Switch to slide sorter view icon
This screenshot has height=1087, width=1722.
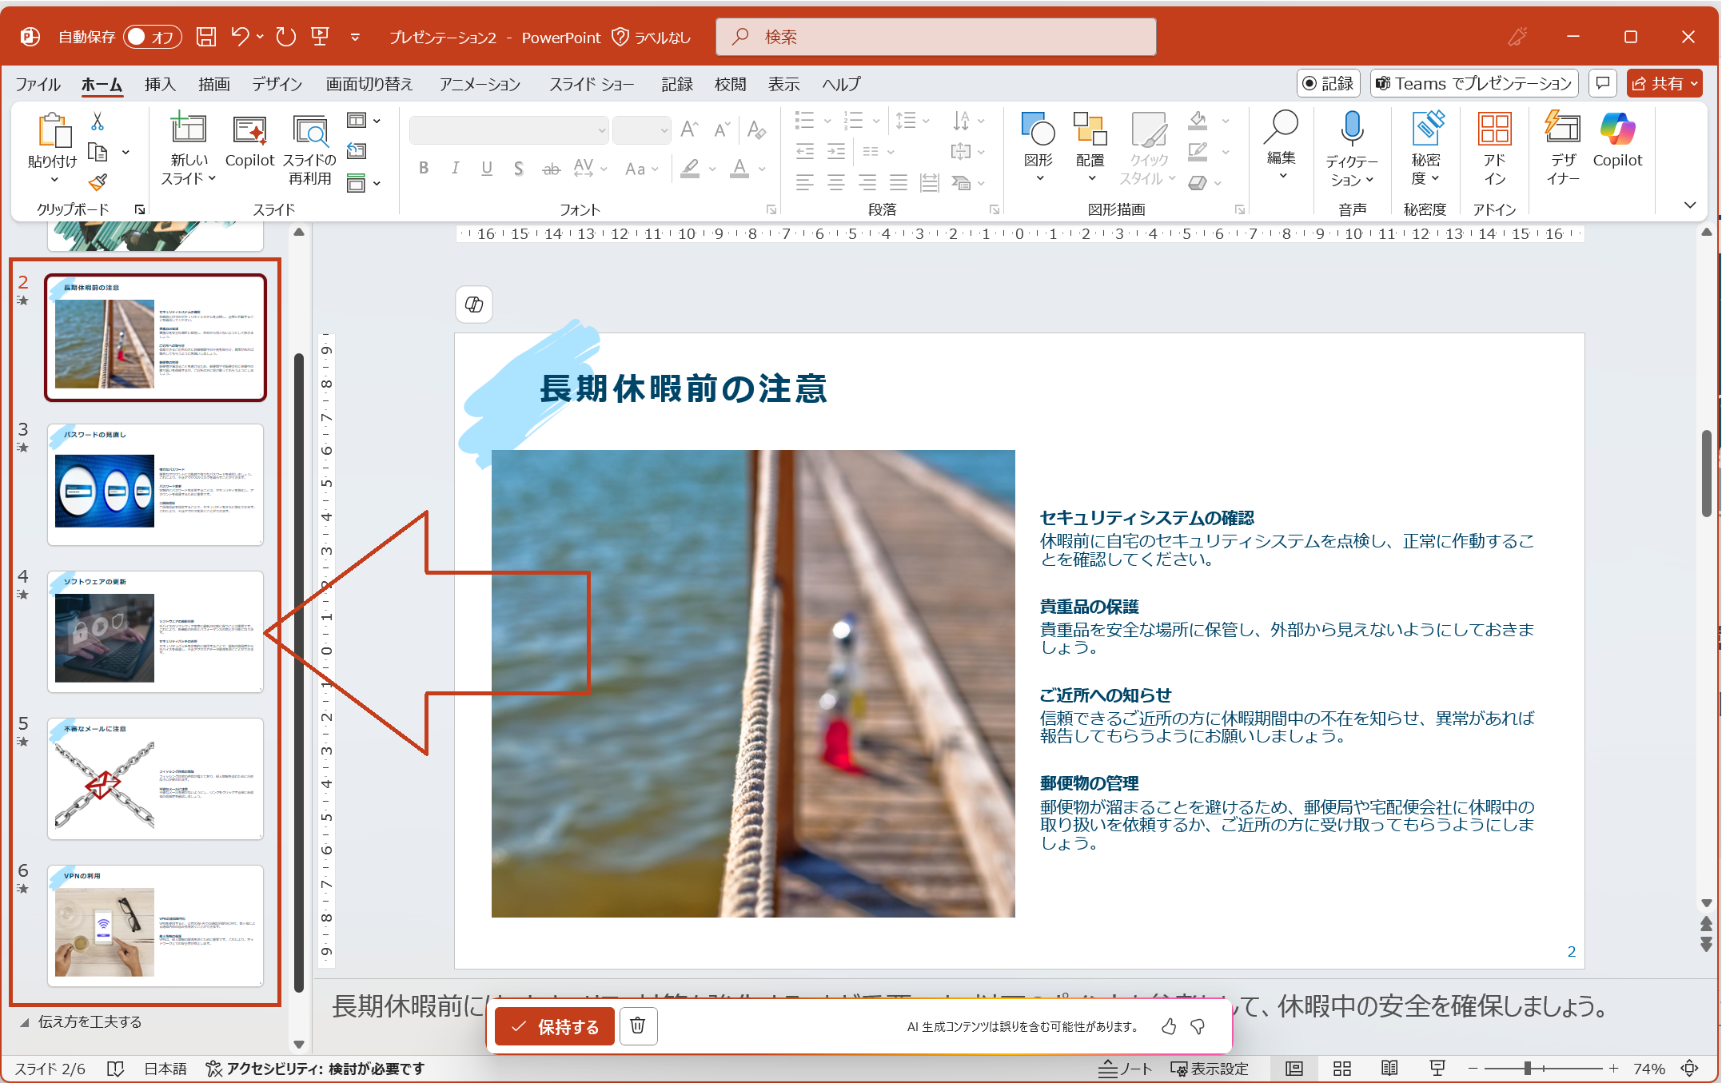click(1342, 1069)
